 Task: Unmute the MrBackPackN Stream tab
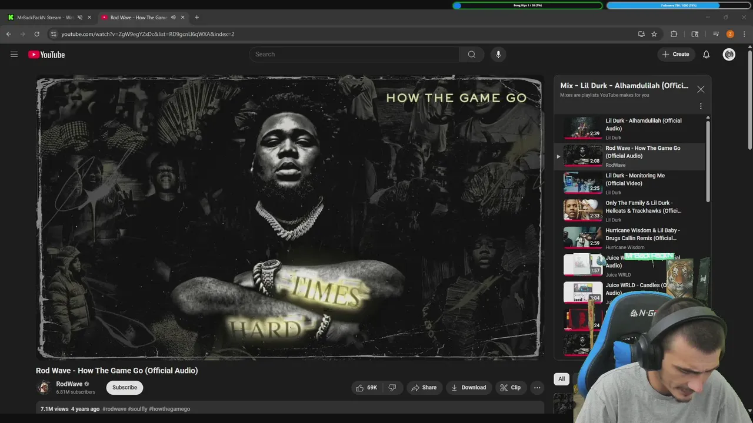80,17
